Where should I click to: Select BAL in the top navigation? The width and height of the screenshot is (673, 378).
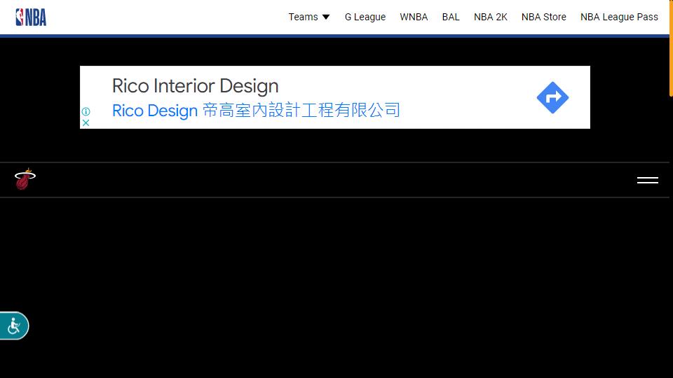point(451,17)
